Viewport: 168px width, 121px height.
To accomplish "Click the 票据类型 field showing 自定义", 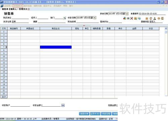I will [156, 22].
